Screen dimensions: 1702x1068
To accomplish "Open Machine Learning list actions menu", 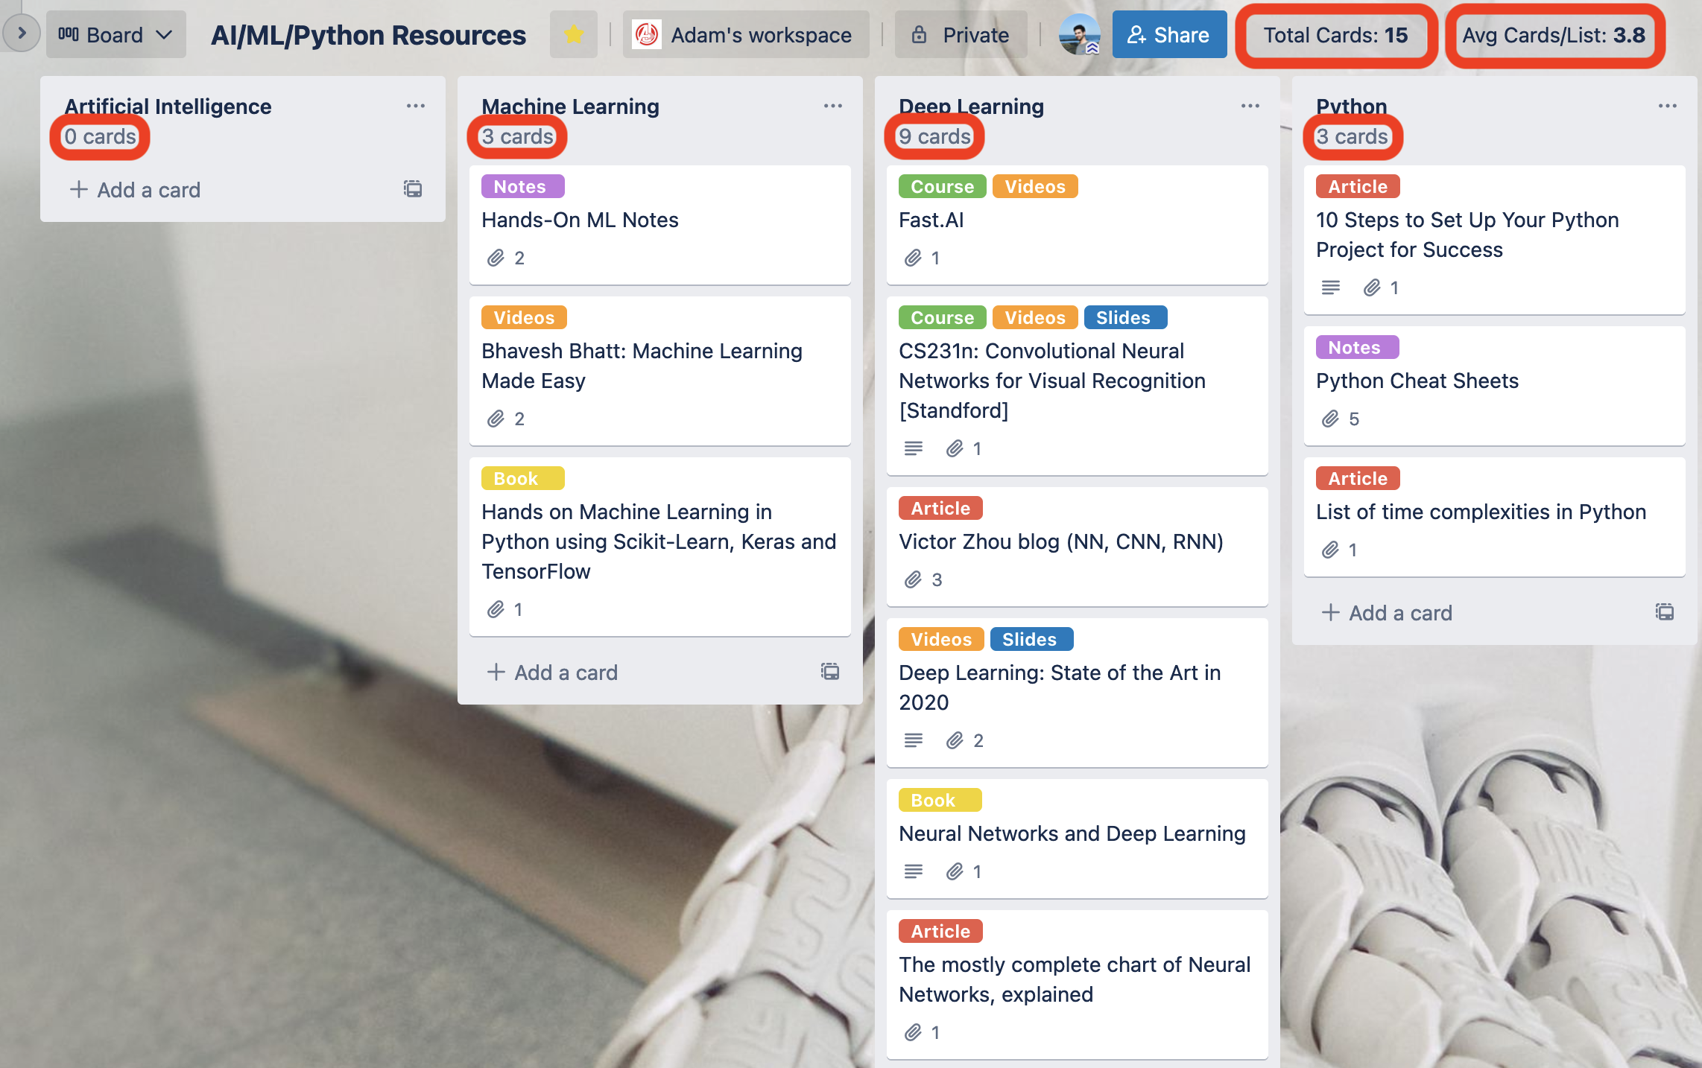I will tap(832, 107).
